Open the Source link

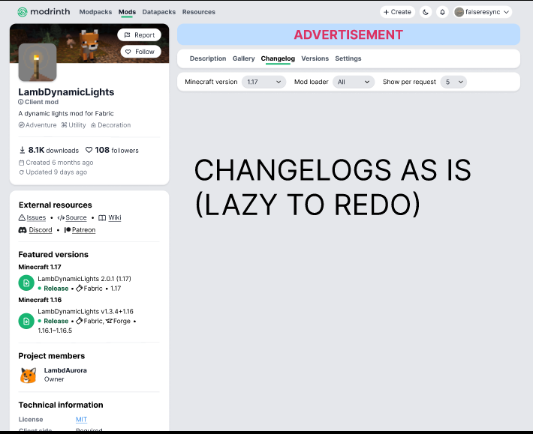[76, 217]
